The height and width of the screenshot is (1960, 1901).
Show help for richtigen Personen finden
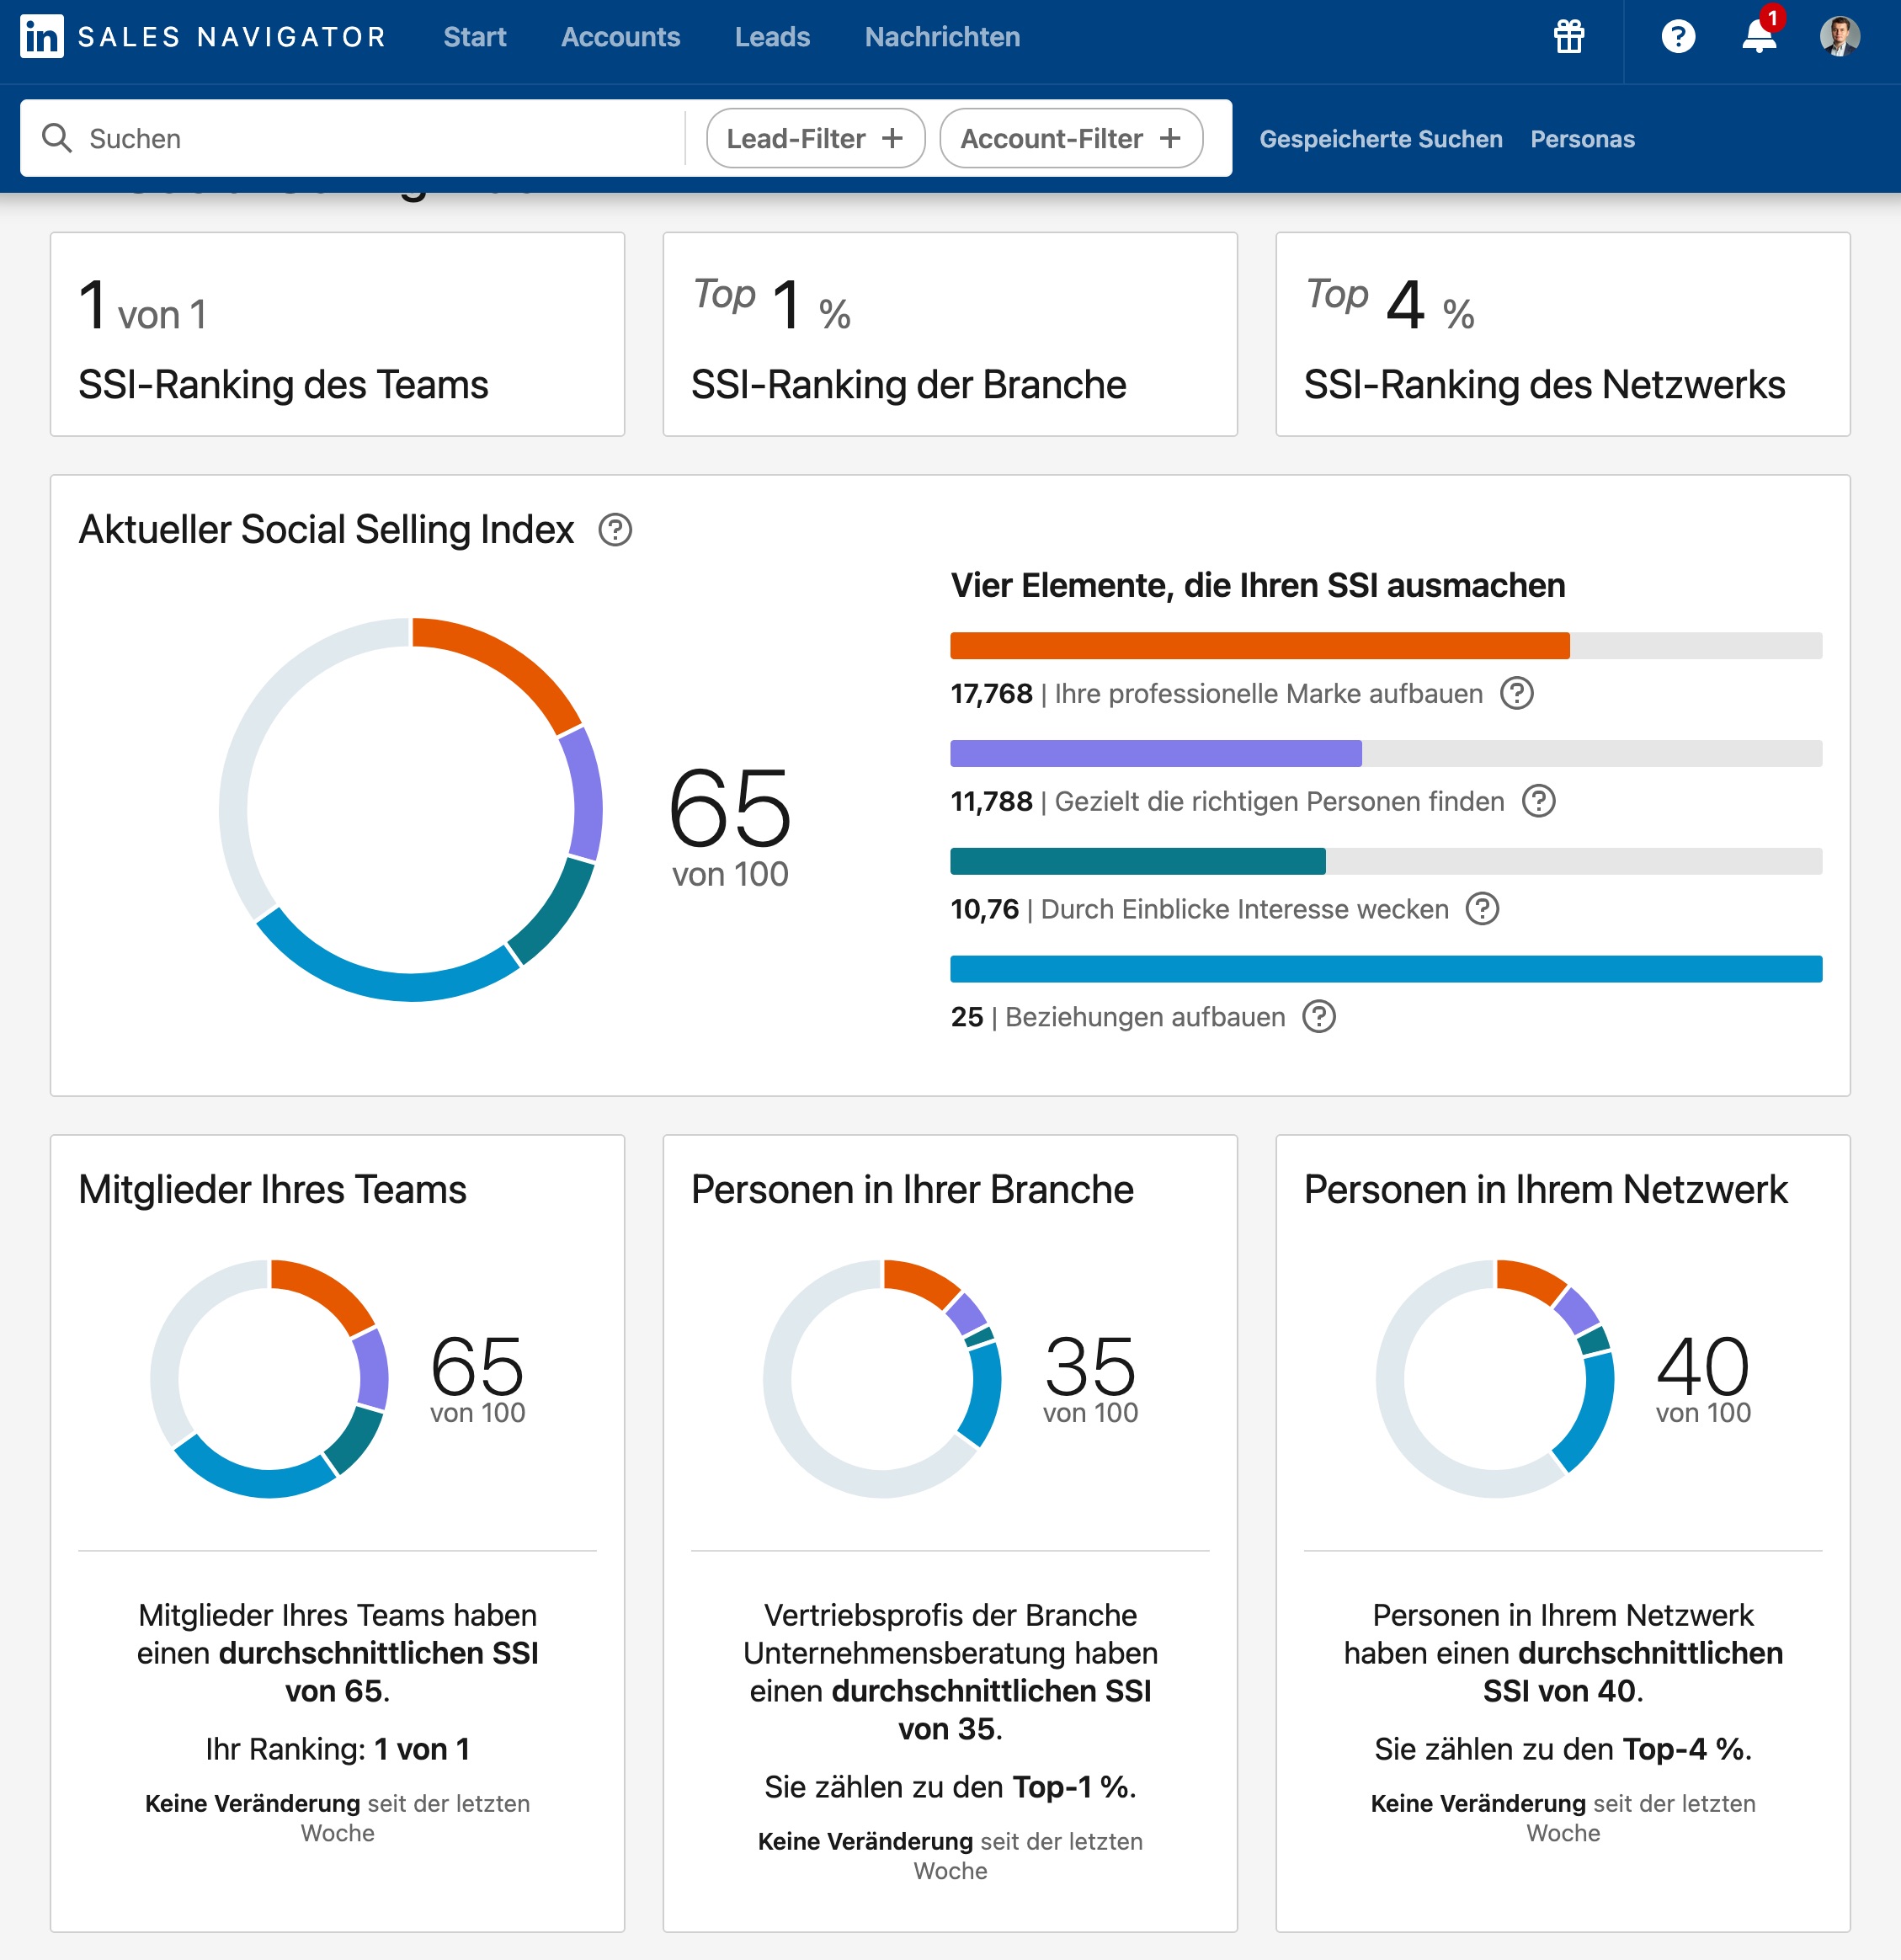1538,801
